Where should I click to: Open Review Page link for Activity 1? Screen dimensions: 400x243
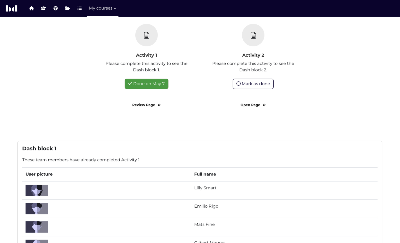[146, 105]
